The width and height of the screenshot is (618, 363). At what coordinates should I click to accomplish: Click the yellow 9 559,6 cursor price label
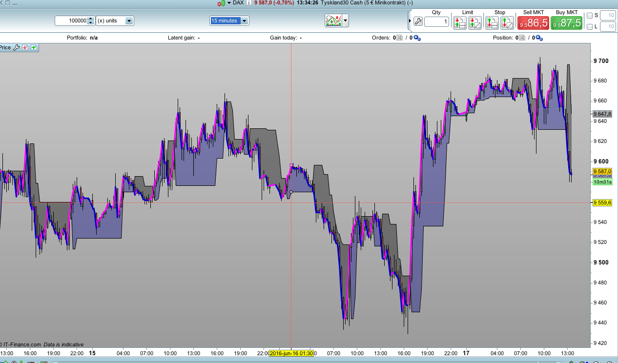tap(602, 202)
